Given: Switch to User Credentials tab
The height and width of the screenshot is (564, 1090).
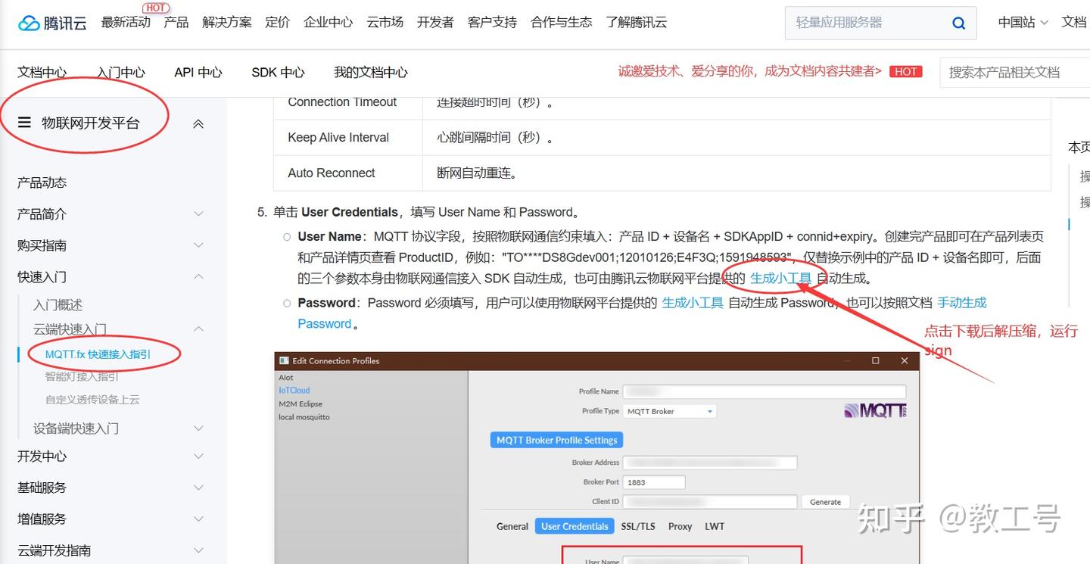Looking at the screenshot, I should pos(575,526).
